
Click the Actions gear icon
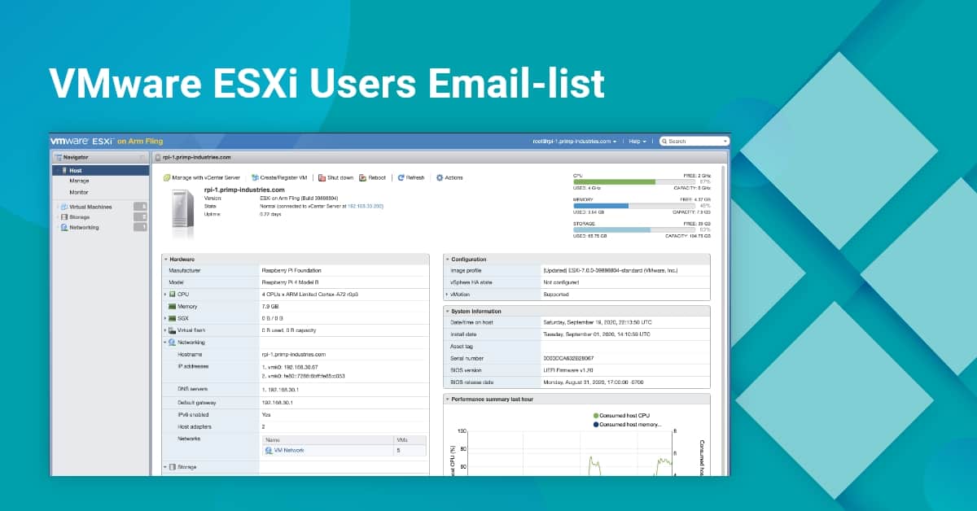pos(440,177)
